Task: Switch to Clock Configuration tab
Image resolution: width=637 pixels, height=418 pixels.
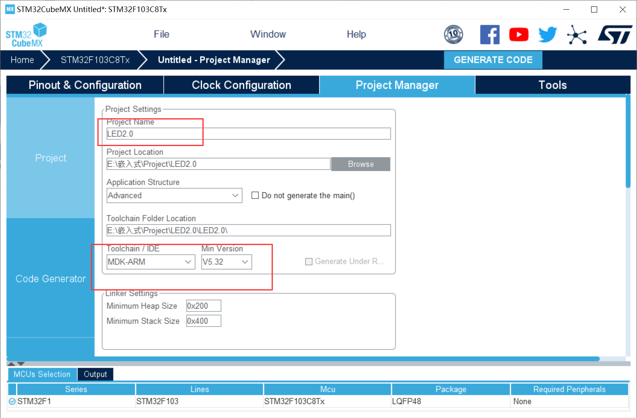Action: coord(241,85)
